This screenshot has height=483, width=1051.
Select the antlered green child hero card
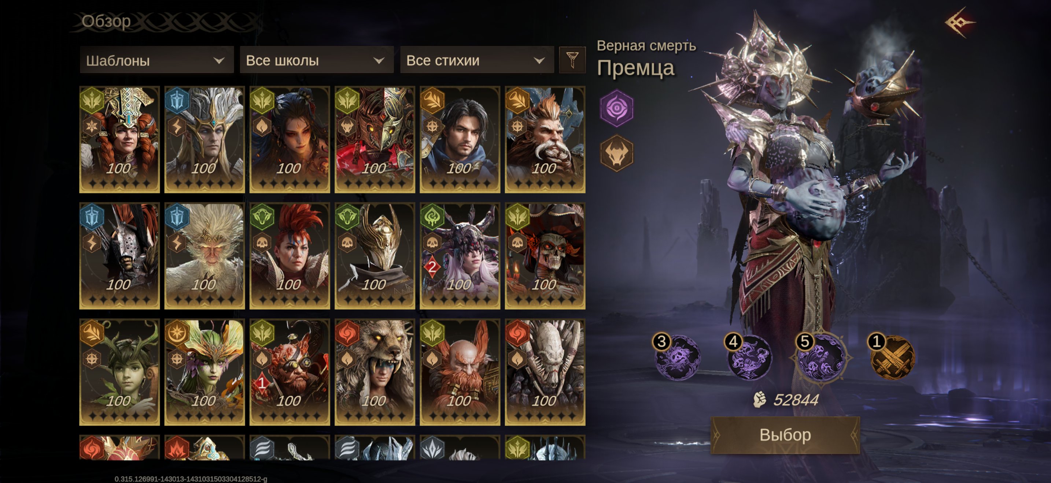click(x=119, y=372)
